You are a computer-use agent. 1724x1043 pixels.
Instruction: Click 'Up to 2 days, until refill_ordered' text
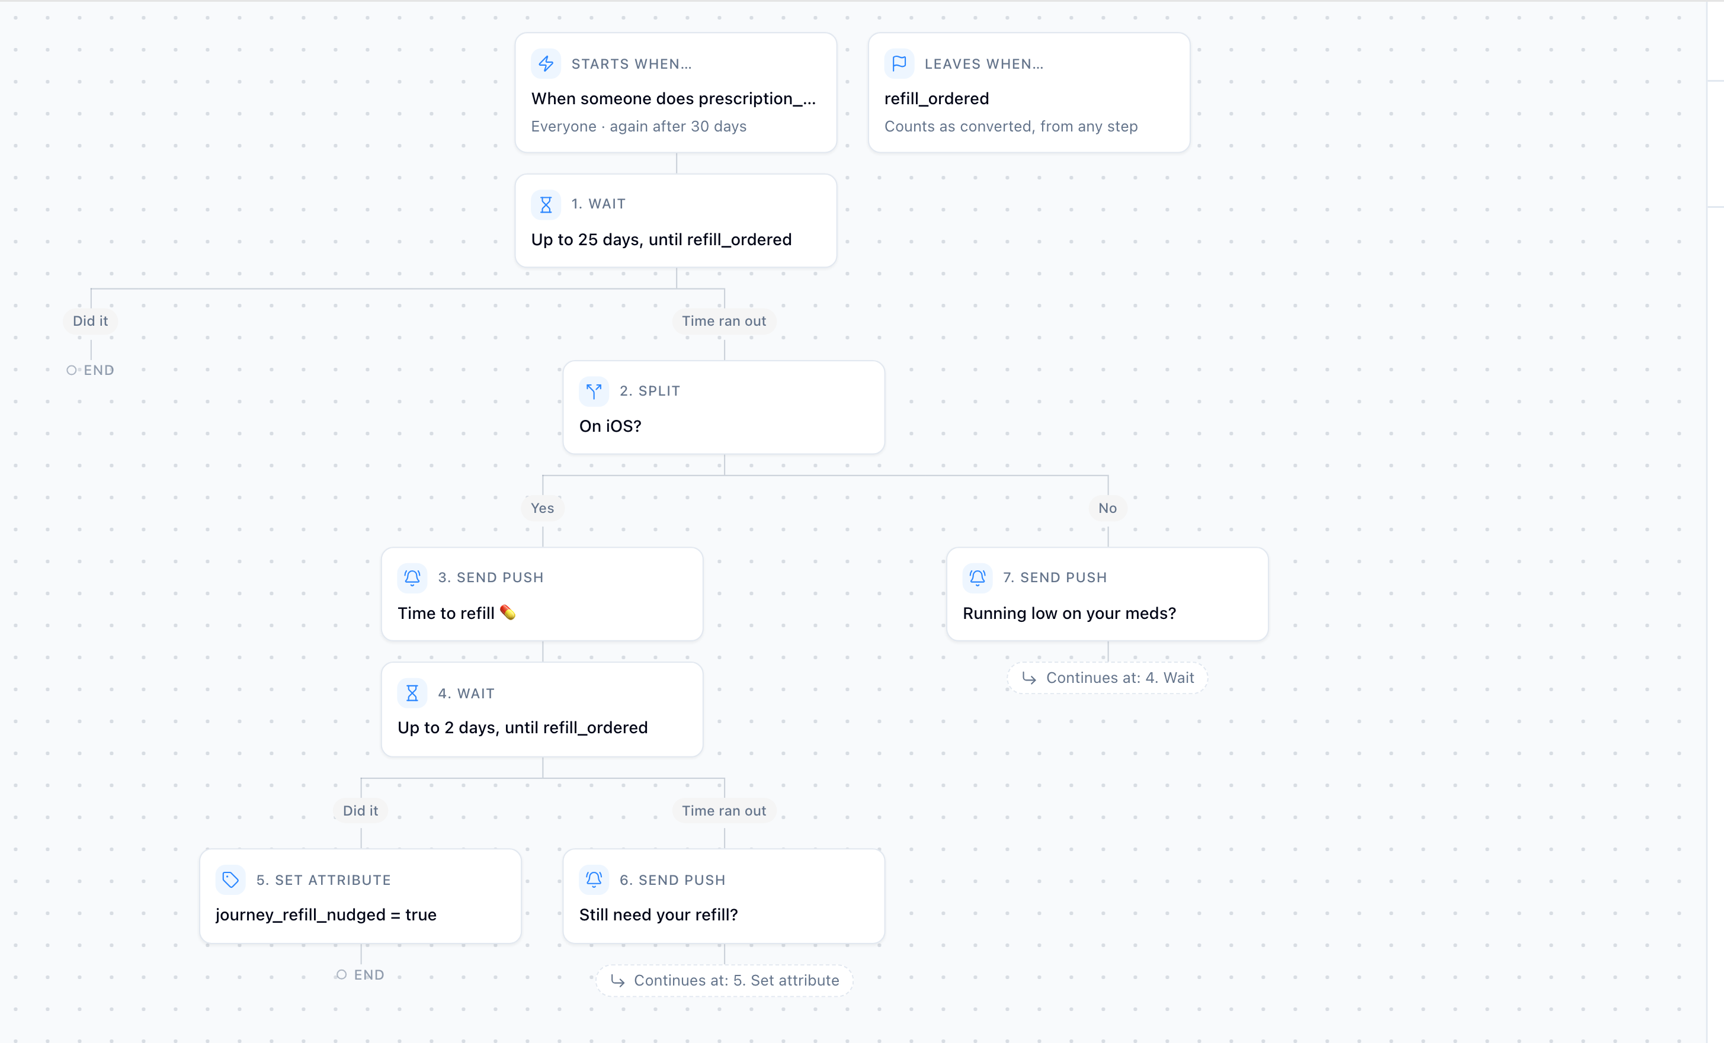pos(523,729)
